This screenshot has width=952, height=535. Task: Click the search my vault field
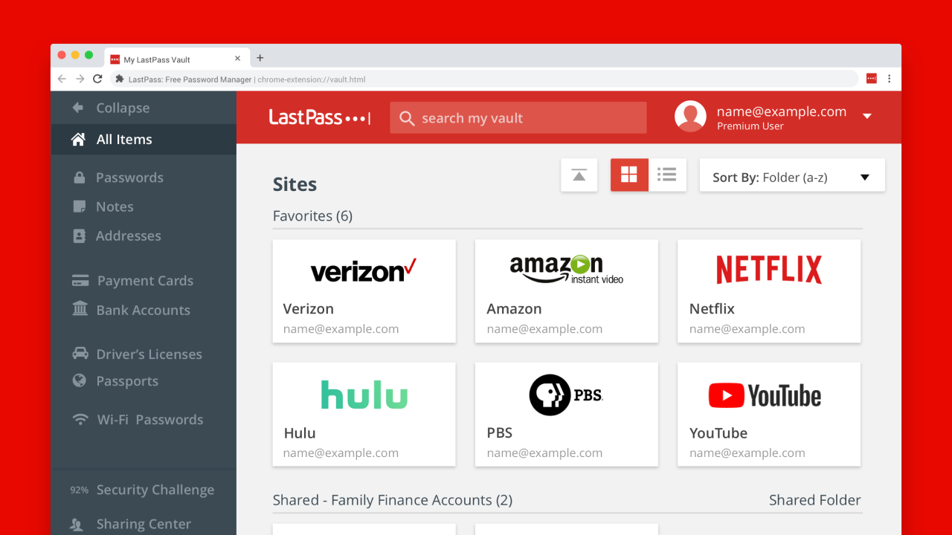518,118
